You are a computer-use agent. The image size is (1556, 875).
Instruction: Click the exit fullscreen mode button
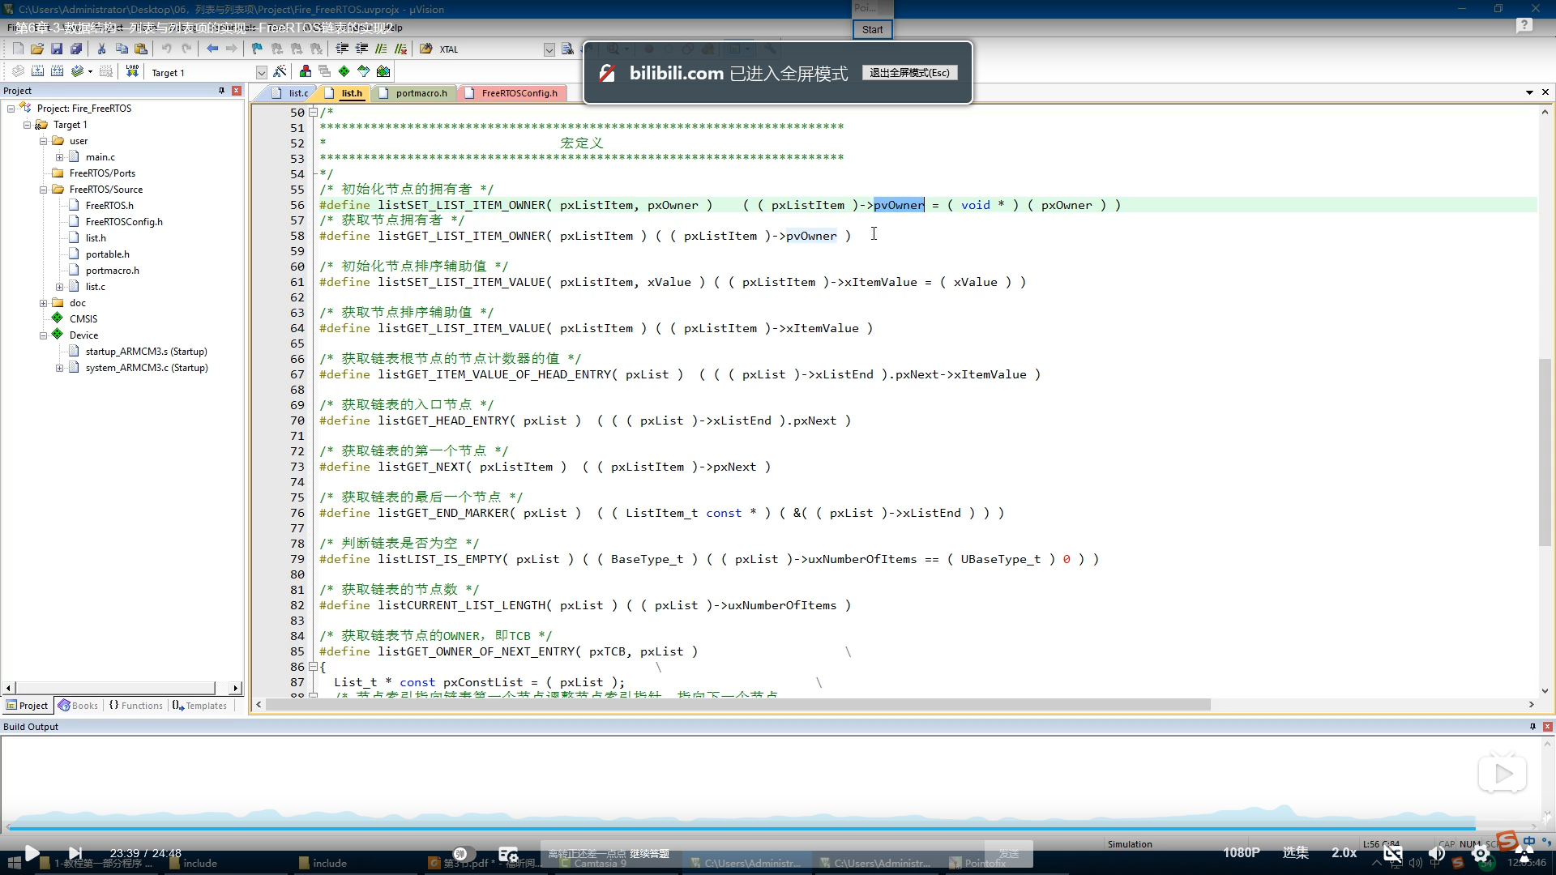tap(909, 73)
